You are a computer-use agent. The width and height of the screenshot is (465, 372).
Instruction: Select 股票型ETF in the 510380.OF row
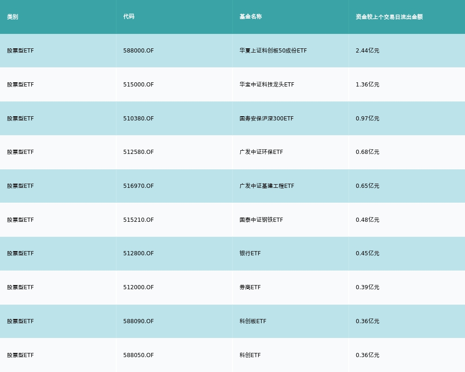click(20, 119)
